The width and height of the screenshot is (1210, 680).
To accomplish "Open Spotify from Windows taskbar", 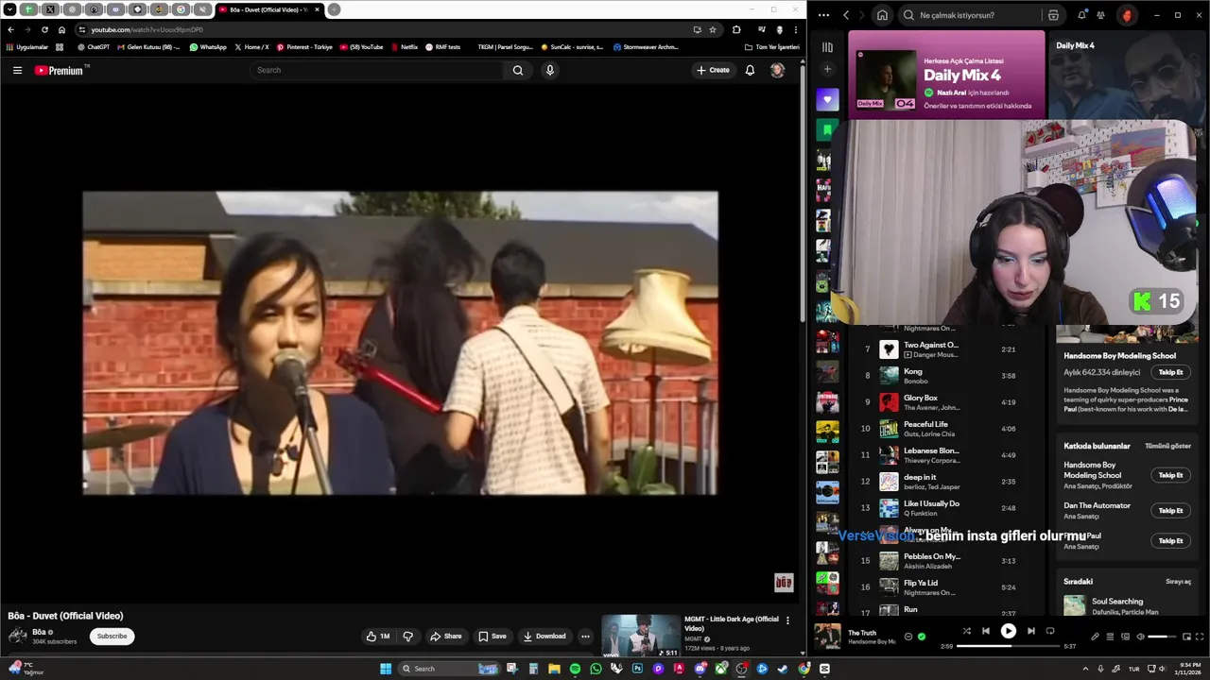I will [x=575, y=669].
